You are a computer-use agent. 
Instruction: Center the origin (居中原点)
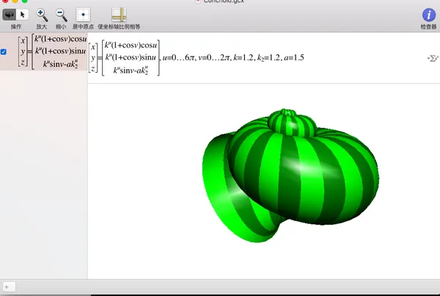click(x=83, y=15)
